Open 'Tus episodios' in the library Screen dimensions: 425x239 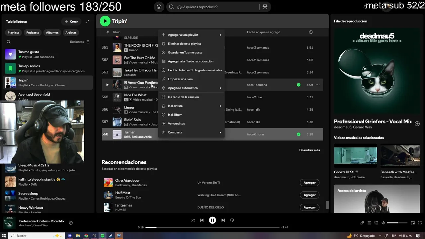coord(49,68)
